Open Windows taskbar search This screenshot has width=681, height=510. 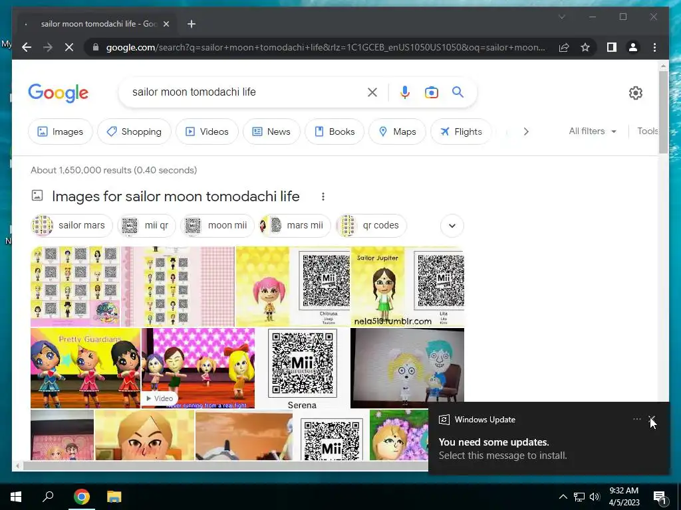[x=48, y=497]
